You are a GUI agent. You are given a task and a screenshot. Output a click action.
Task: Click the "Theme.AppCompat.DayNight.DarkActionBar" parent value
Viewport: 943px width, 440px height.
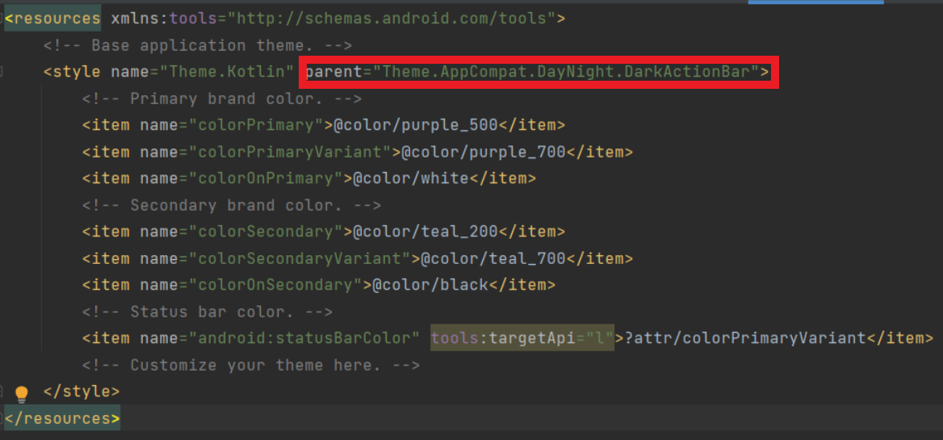[565, 72]
